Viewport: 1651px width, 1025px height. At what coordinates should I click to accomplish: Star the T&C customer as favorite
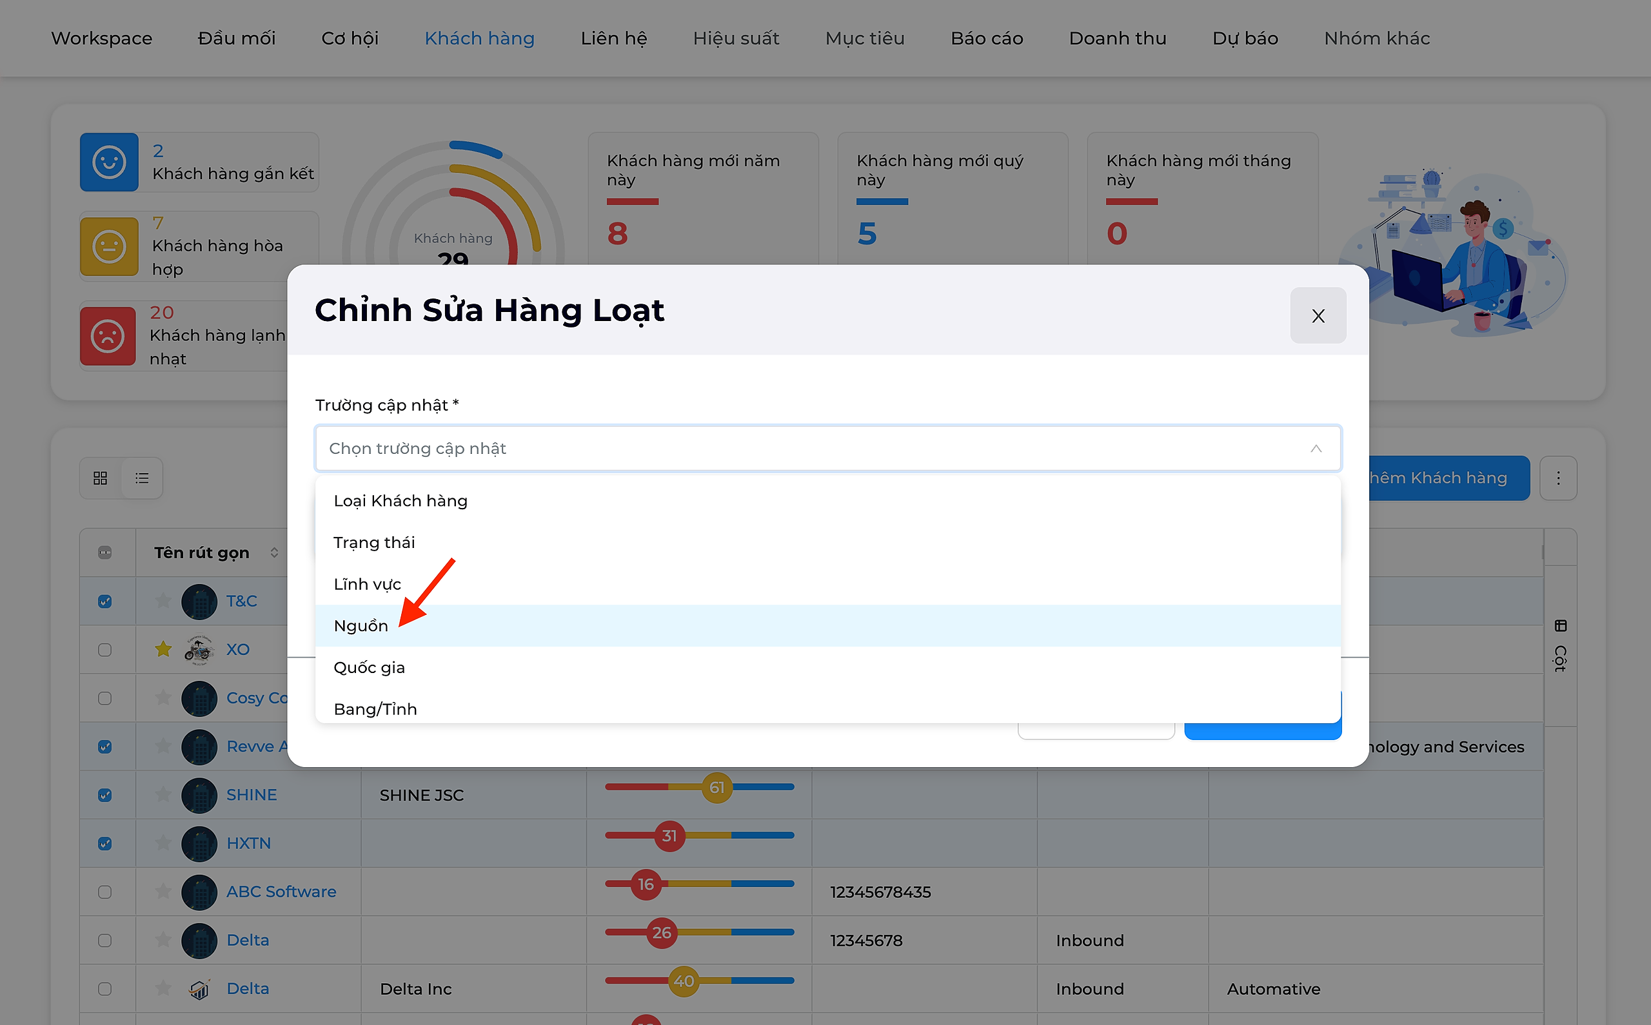click(163, 601)
